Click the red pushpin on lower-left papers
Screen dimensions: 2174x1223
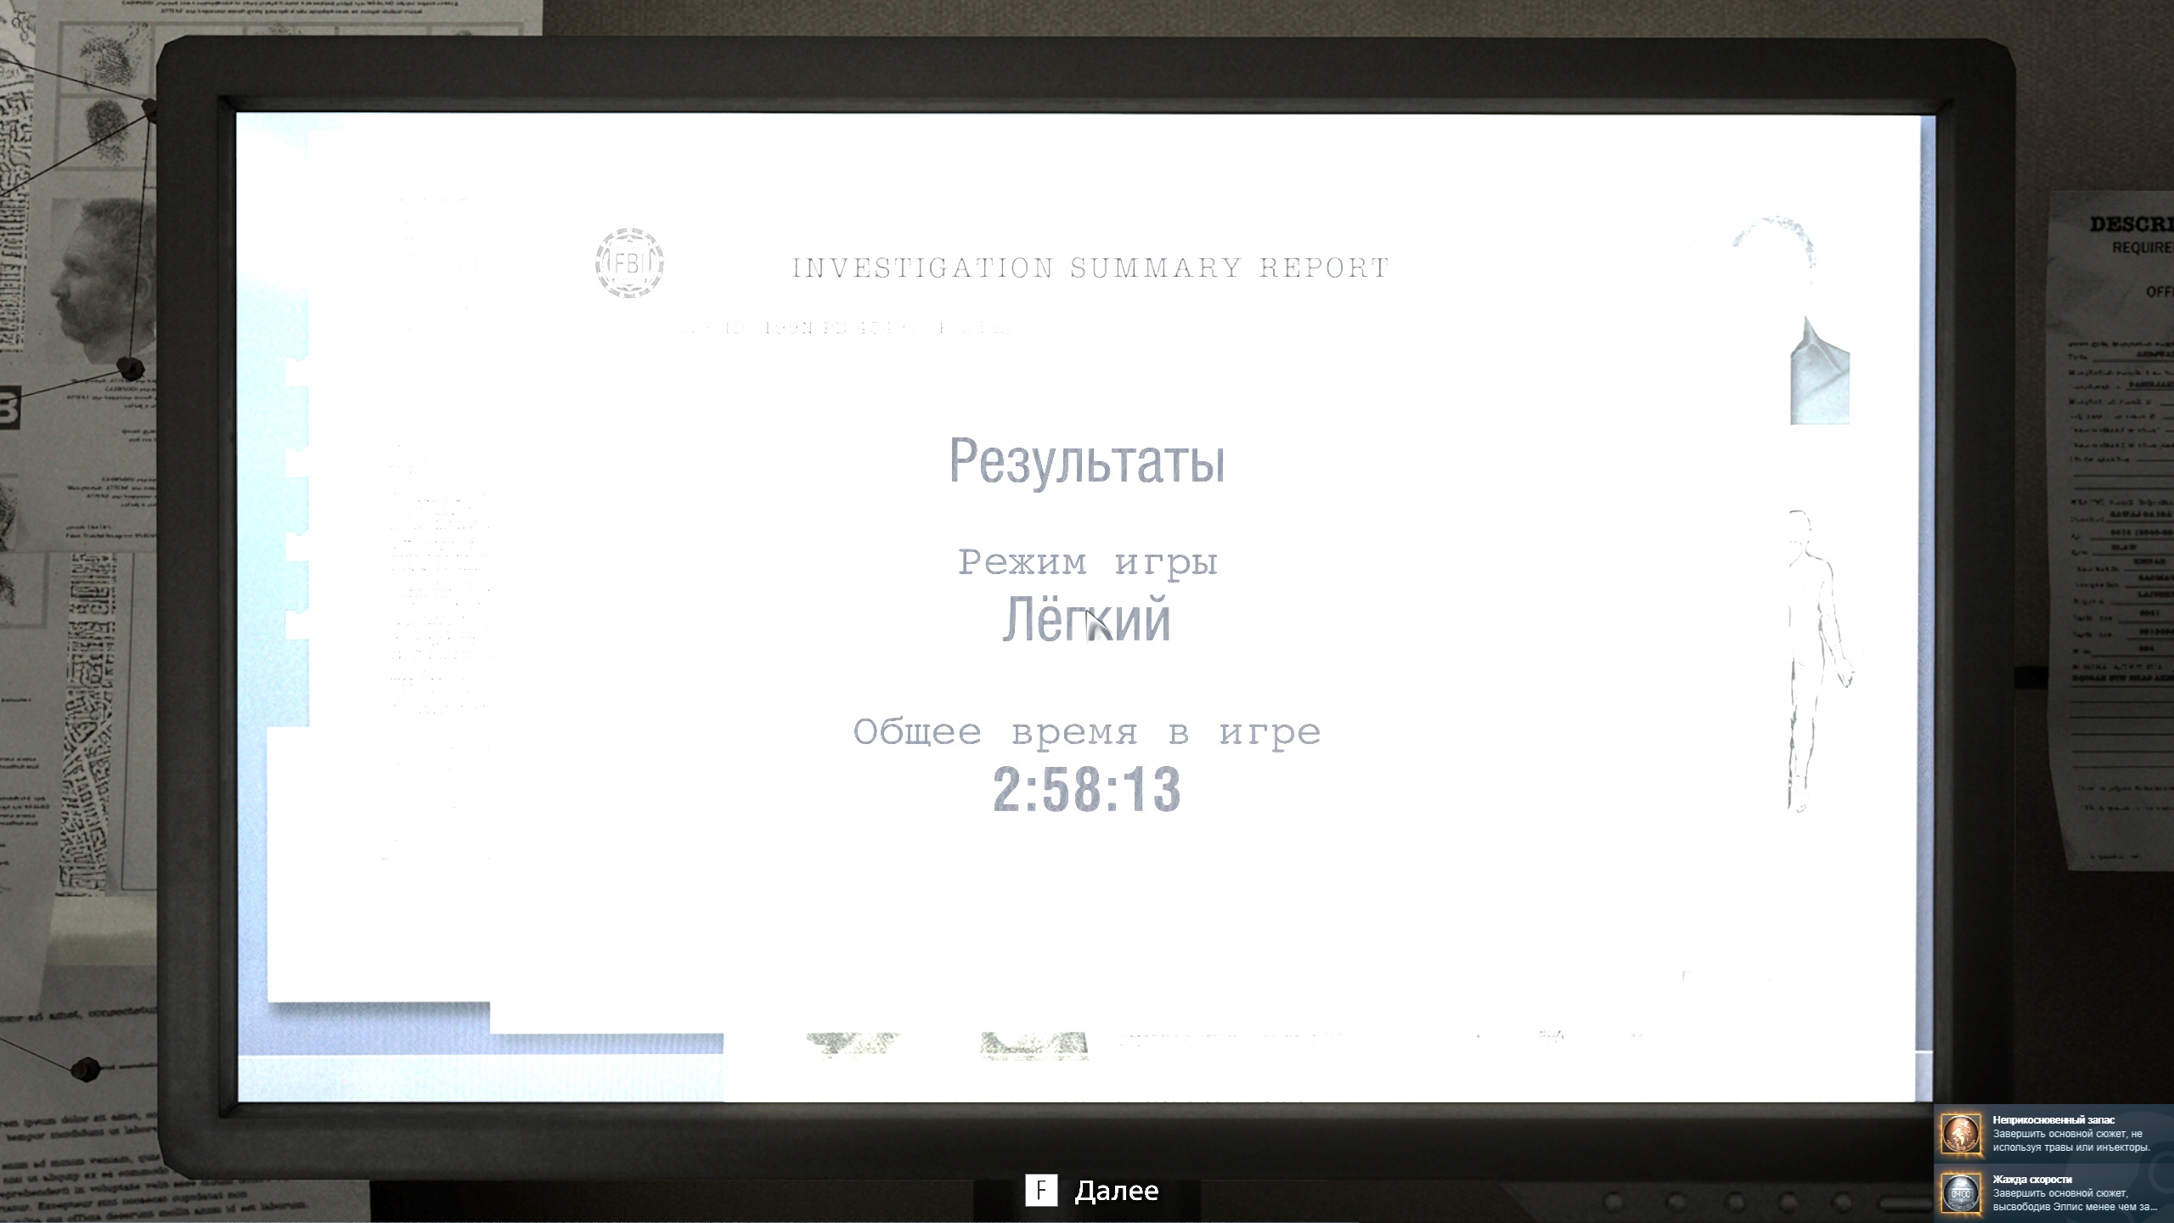(x=85, y=1068)
